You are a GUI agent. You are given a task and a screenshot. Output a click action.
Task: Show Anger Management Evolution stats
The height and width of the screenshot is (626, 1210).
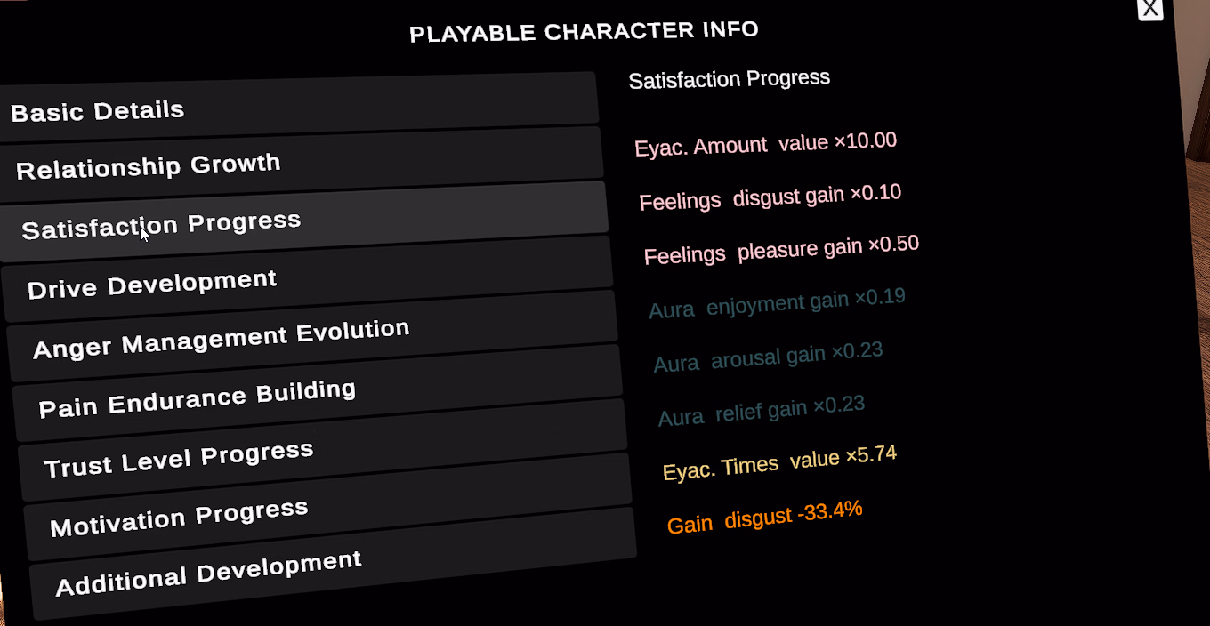coord(312,334)
